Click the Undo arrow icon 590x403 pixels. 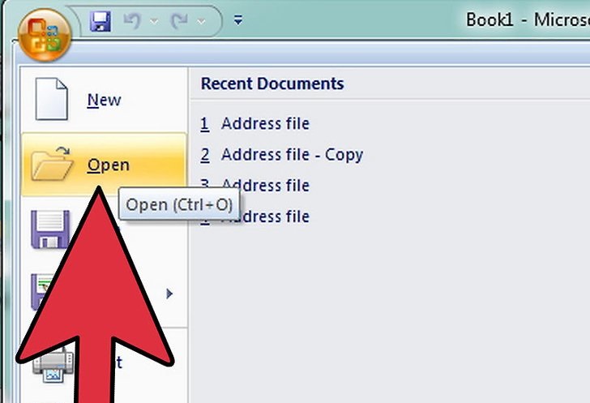(132, 20)
